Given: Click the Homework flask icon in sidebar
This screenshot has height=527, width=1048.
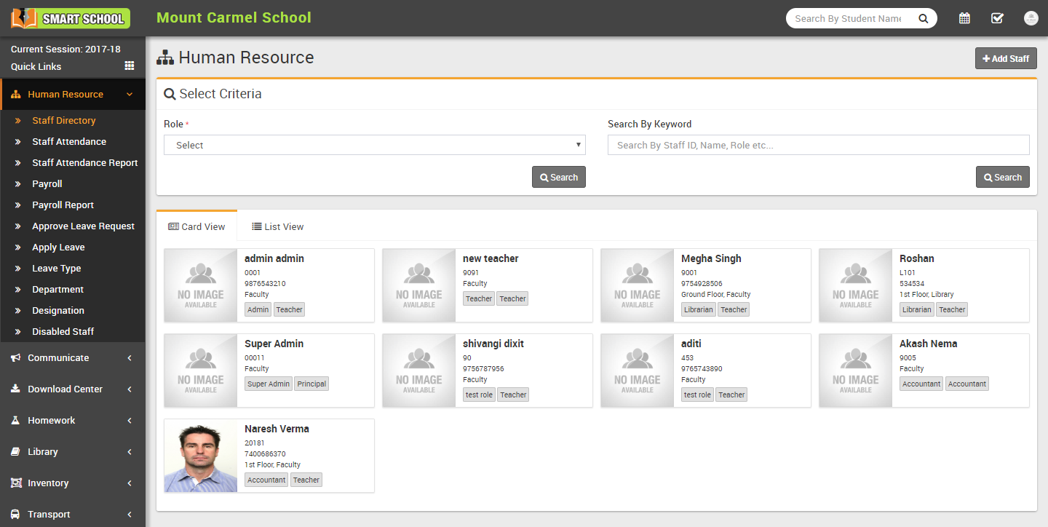Looking at the screenshot, I should point(15,421).
